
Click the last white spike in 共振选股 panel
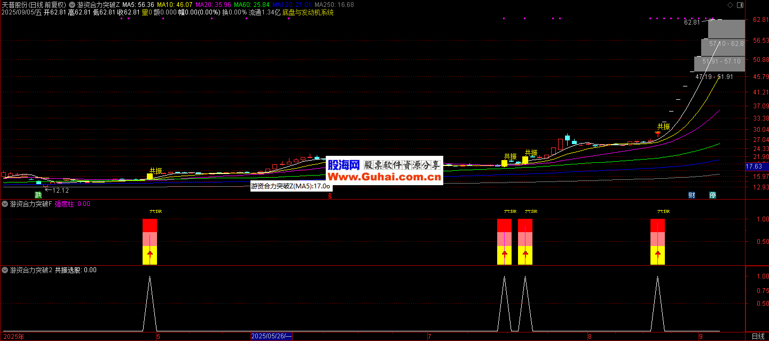(x=657, y=303)
